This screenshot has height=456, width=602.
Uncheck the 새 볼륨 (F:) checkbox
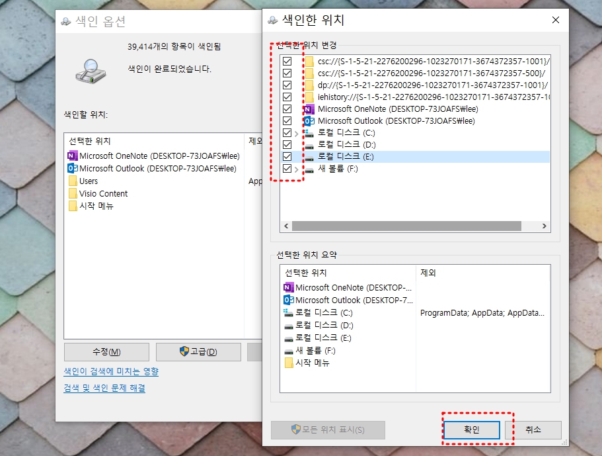coord(288,168)
